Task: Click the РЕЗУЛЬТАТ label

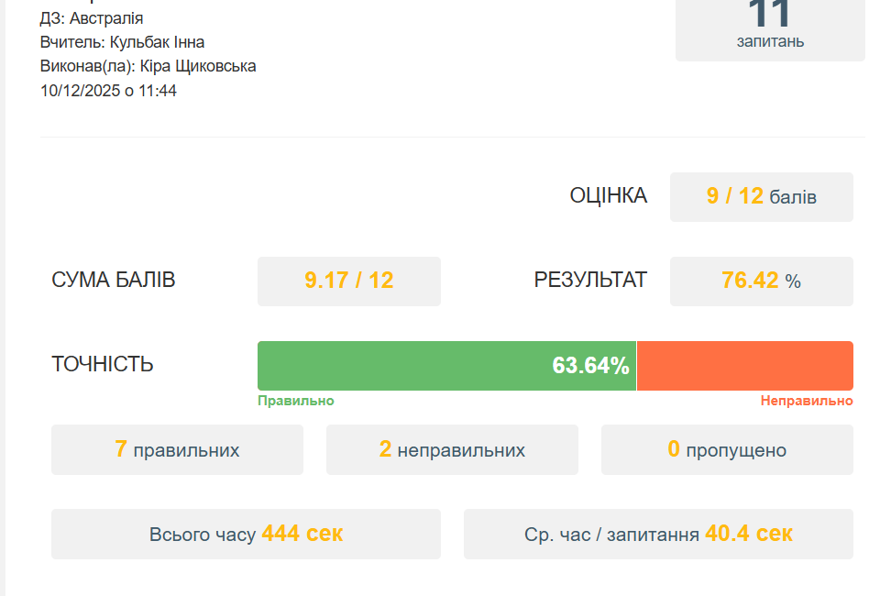Action: click(590, 281)
